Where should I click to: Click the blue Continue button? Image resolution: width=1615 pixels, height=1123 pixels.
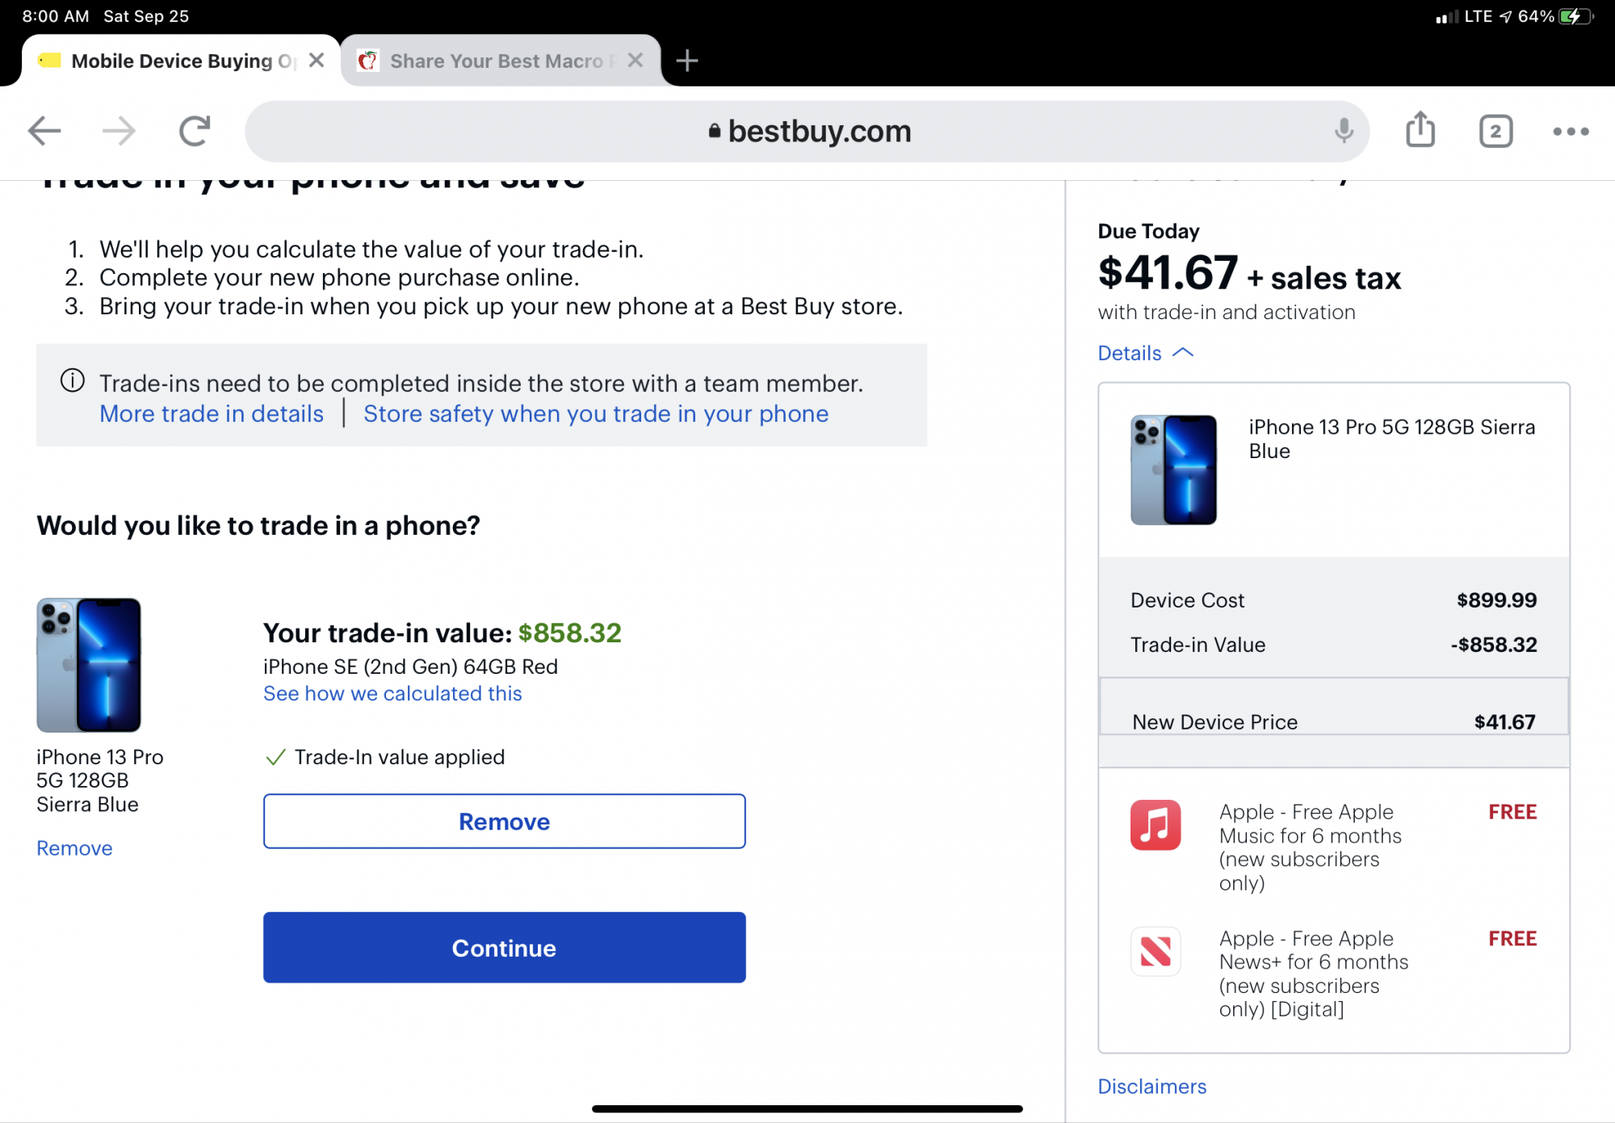[504, 948]
